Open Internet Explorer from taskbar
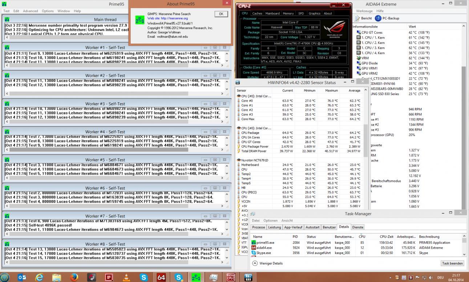469x282 pixels. (39, 277)
